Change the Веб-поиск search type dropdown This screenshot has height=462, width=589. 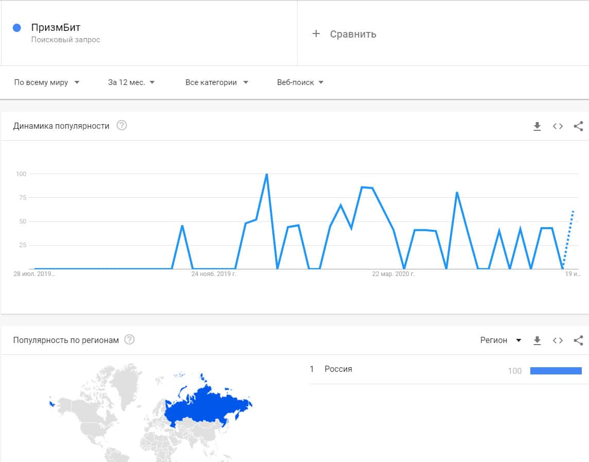pyautogui.click(x=300, y=82)
